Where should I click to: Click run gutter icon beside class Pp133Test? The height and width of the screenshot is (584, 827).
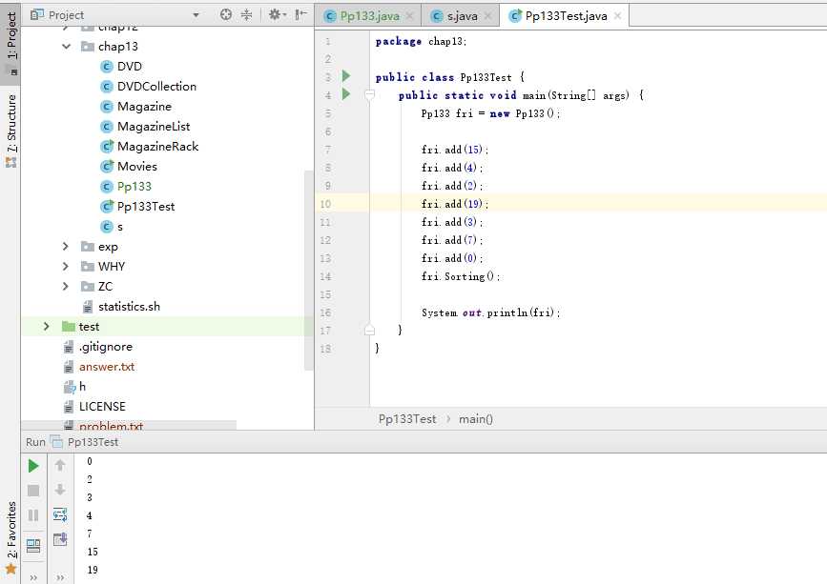coord(346,76)
